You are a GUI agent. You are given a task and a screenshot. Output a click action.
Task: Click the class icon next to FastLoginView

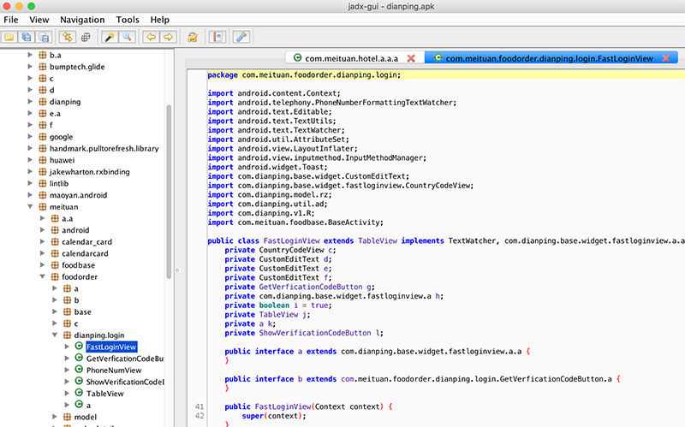pos(79,346)
